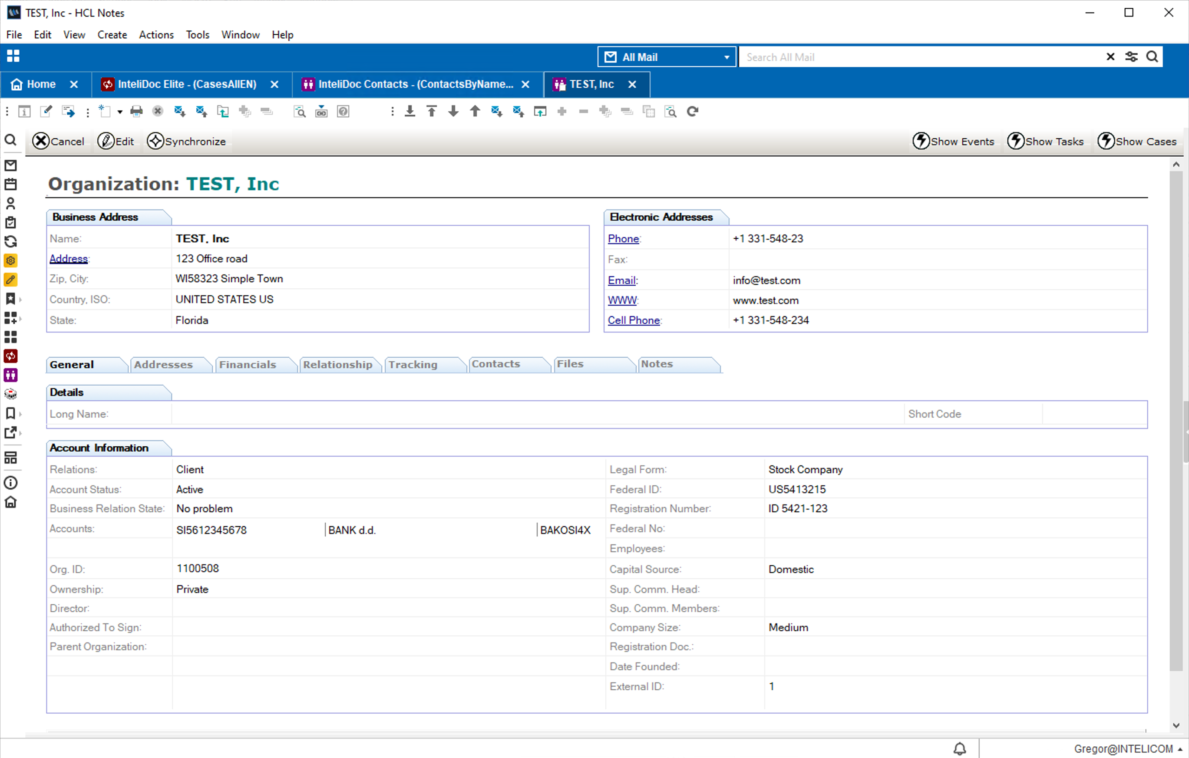Click the Navigate Next down-arrow toolbar icon
The image size is (1189, 758).
(453, 112)
